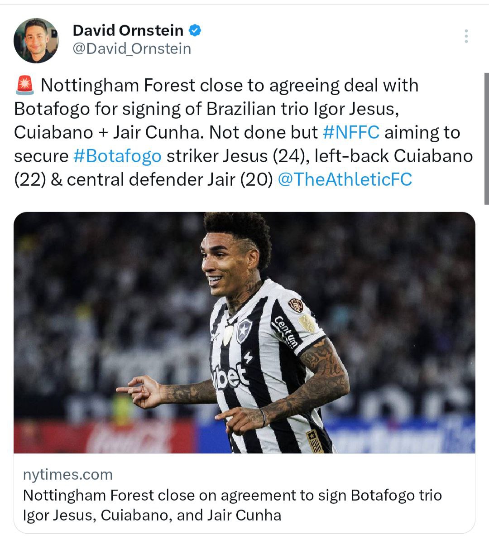Click the nytimes.com domain label

pyautogui.click(x=68, y=474)
